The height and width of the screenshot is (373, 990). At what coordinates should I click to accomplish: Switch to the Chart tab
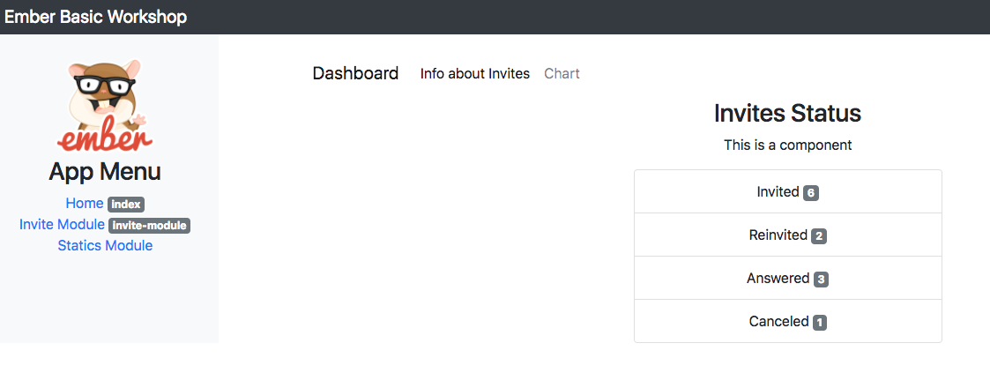[562, 74]
